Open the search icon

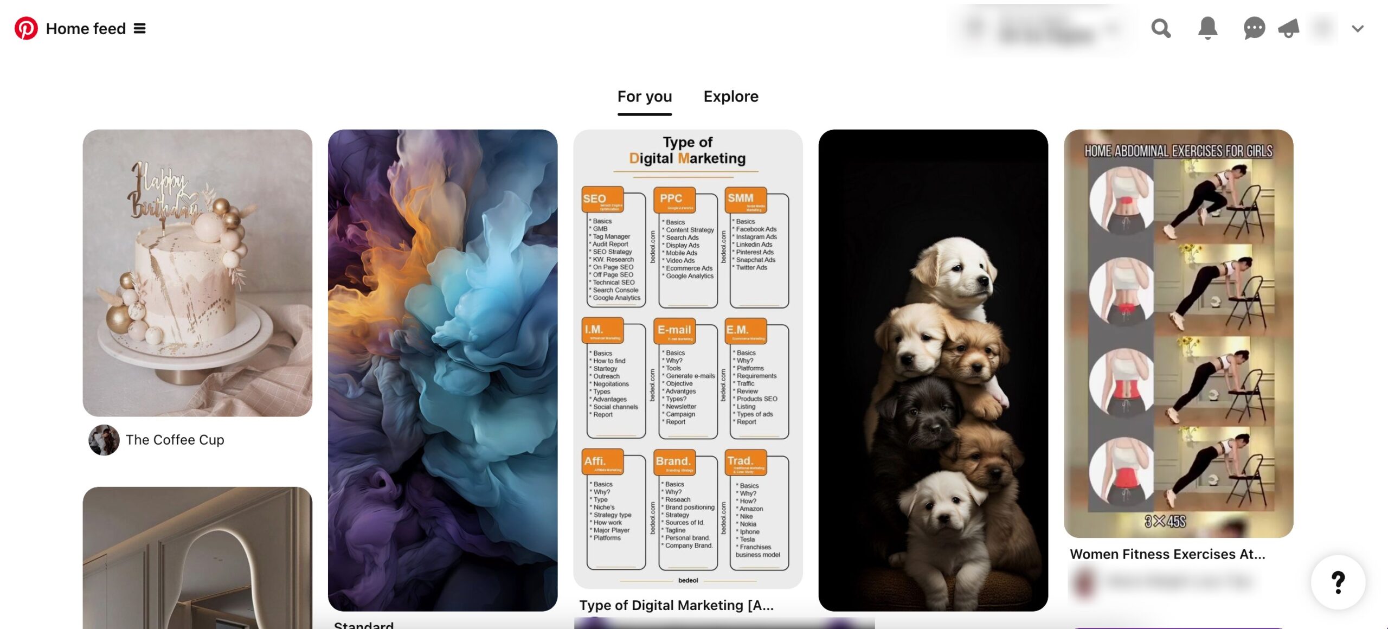click(x=1162, y=28)
